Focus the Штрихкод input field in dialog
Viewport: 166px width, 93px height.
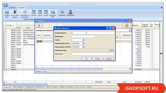click(x=83, y=36)
